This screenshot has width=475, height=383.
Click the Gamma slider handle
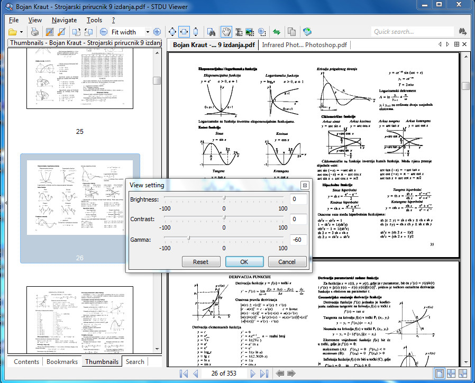click(x=189, y=239)
